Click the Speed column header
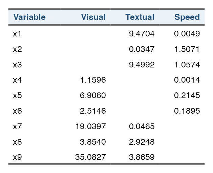Viewport: 213px width, 173px height. pos(187,17)
